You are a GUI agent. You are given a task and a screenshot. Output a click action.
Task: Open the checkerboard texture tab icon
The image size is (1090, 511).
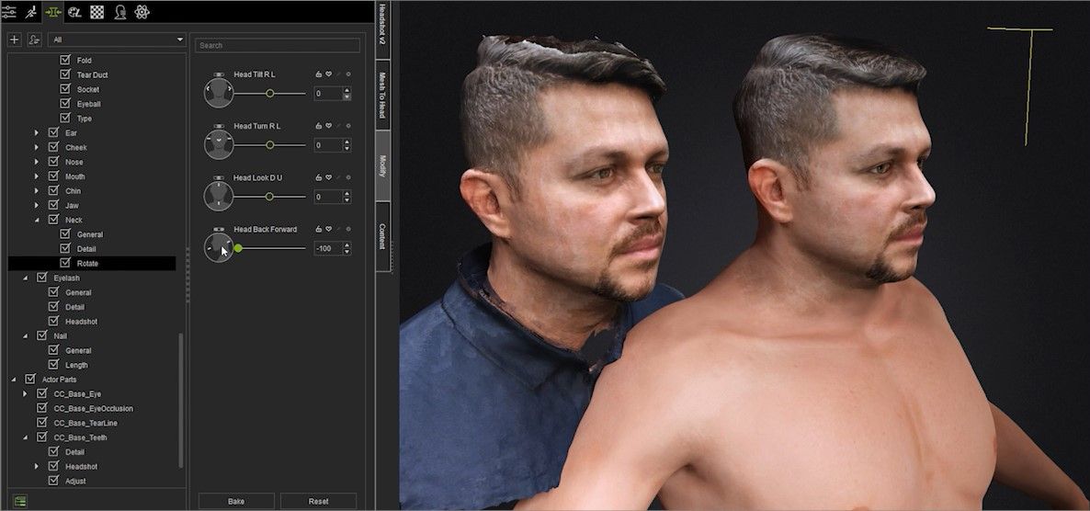(x=97, y=12)
